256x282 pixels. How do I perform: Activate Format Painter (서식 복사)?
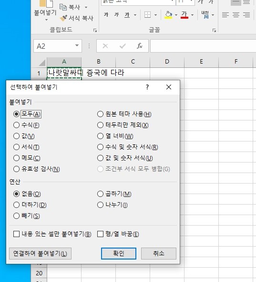pos(77,18)
